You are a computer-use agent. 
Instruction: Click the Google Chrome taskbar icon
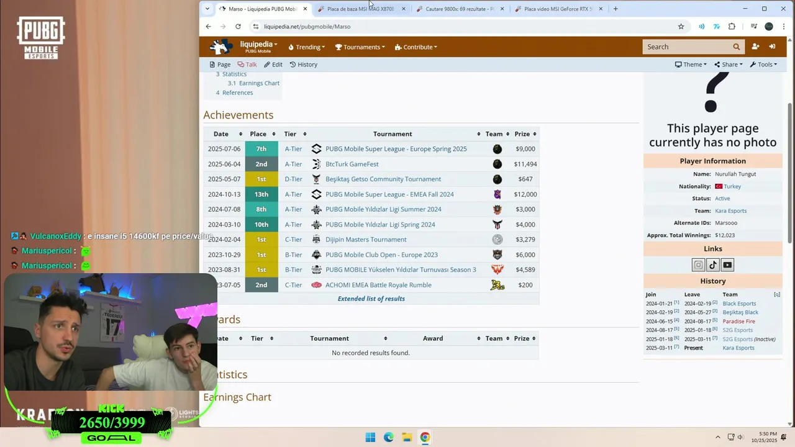pos(425,437)
